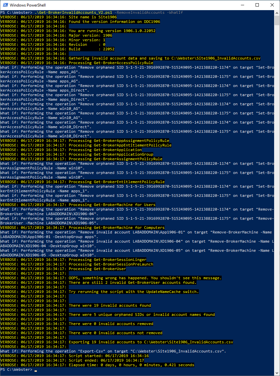280x376 pixels.
Task: Click "Processing Get-BrokerMachine for Computers"
Action: coord(117,228)
